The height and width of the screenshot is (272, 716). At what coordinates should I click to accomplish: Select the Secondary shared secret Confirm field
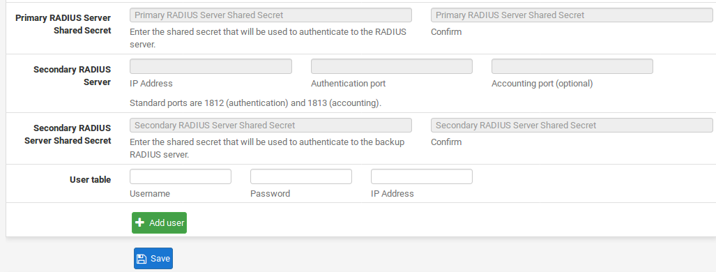pos(572,126)
